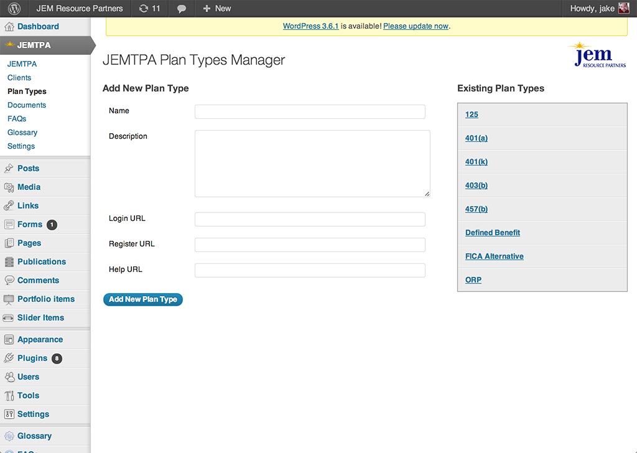Click the Please update now link
The height and width of the screenshot is (453, 637).
click(416, 26)
